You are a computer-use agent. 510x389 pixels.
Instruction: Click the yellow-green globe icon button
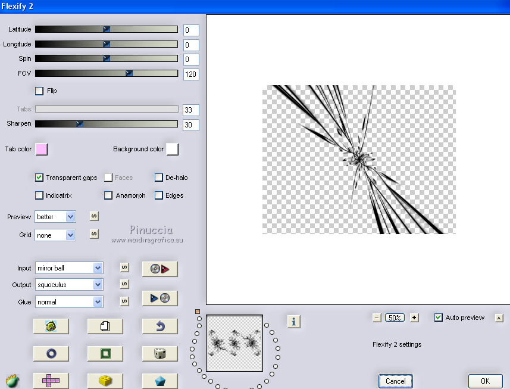click(51, 326)
